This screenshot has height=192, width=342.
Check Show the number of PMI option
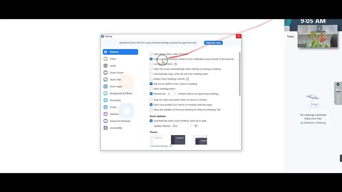click(151, 110)
